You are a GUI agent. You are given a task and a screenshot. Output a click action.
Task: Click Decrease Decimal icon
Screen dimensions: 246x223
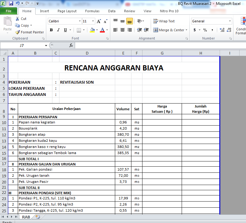point(229,30)
